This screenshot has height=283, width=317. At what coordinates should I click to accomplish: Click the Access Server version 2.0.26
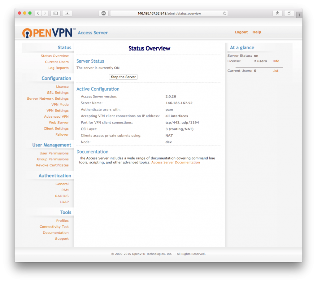(171, 96)
